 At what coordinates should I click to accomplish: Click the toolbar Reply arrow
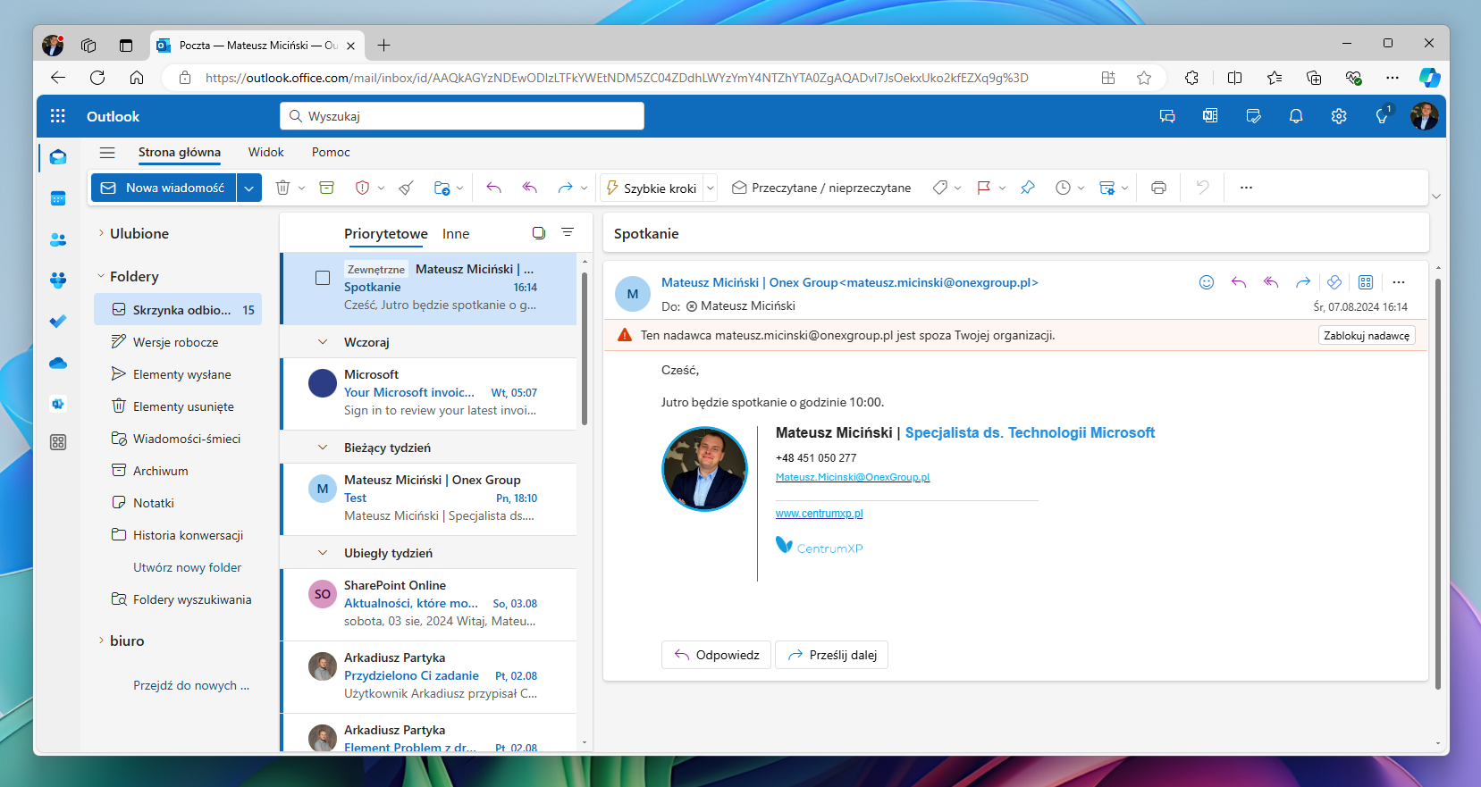click(493, 188)
